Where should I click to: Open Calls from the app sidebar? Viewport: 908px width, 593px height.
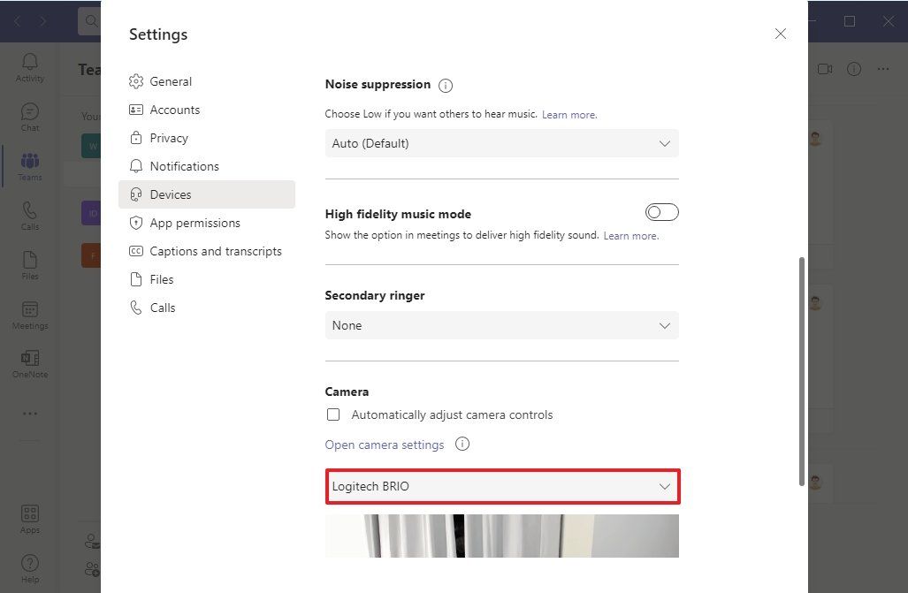30,215
